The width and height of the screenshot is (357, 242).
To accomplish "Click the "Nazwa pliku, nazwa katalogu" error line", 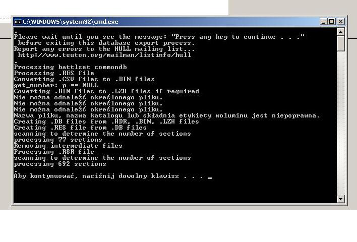I will [167, 115].
